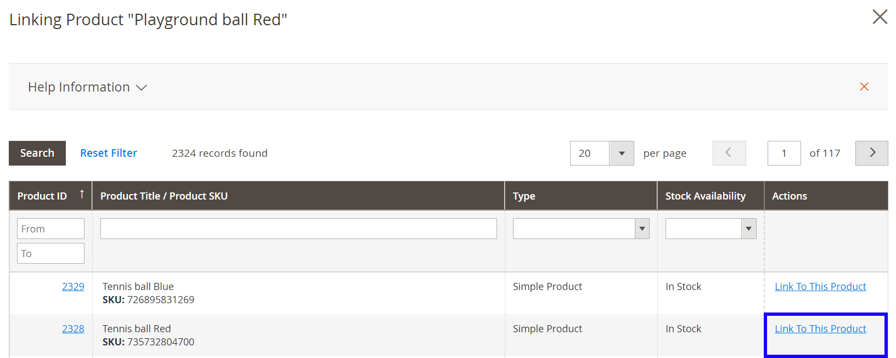Link to the Tennis ball Blue product
Viewport: 896px width, 358px height.
click(x=820, y=287)
